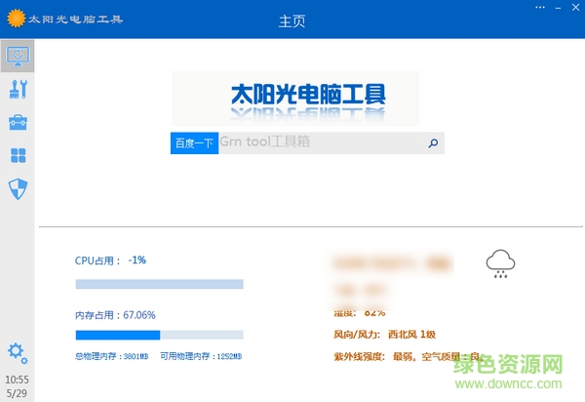
Task: Open the security shield sidebar icon
Action: pyautogui.click(x=18, y=189)
